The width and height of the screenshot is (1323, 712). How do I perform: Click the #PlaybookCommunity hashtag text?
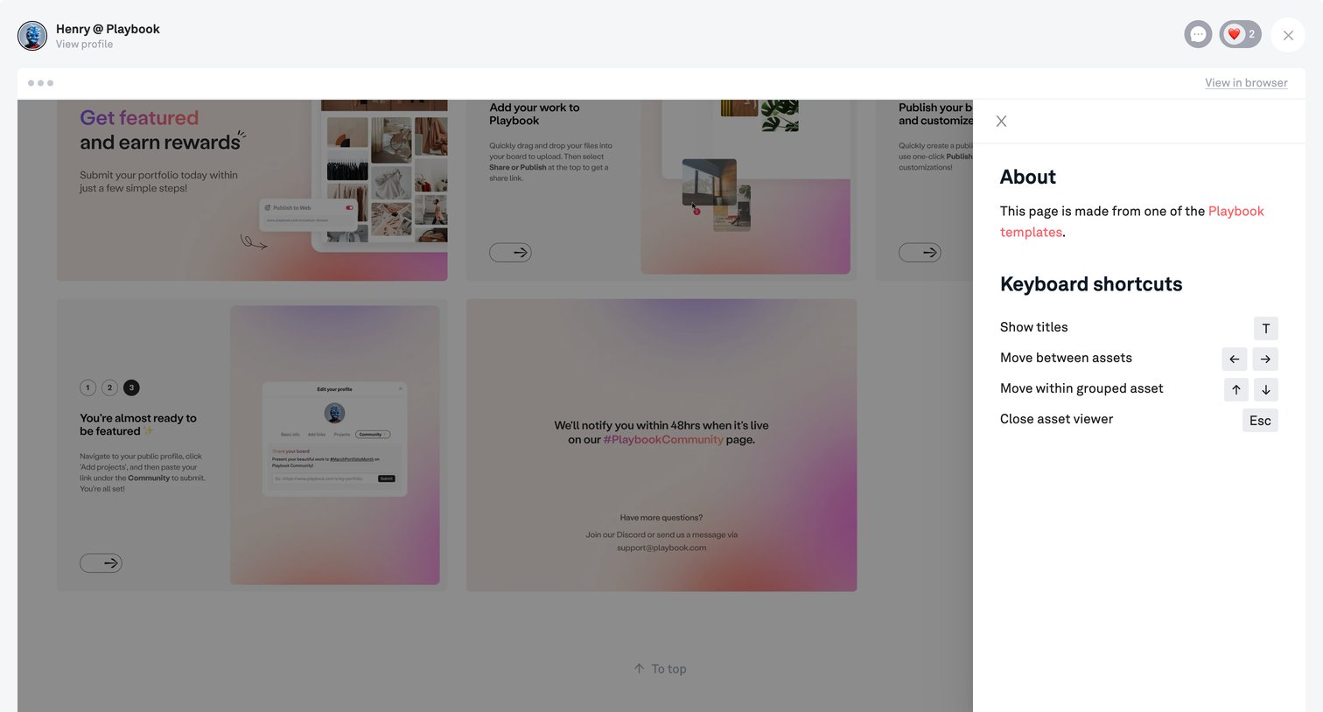point(663,440)
